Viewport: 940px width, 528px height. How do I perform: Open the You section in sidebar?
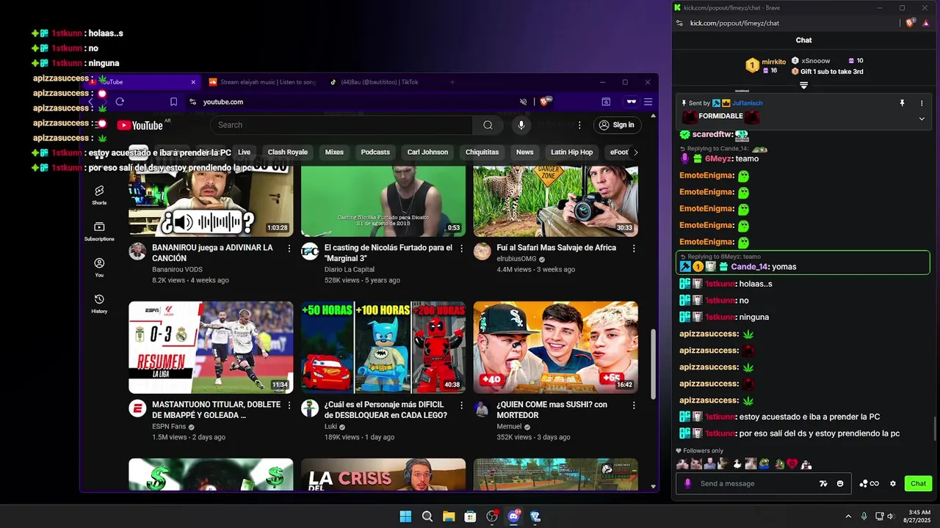99,267
